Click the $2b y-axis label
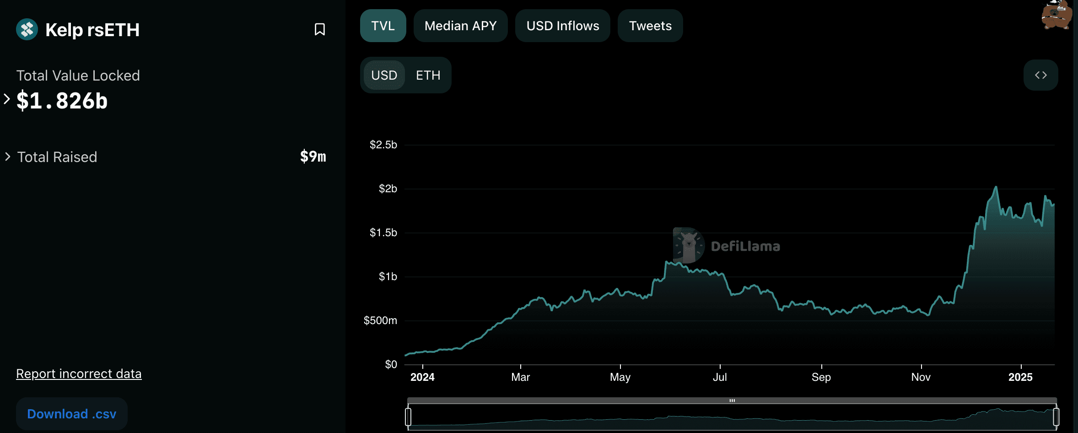The width and height of the screenshot is (1078, 433). (x=388, y=189)
